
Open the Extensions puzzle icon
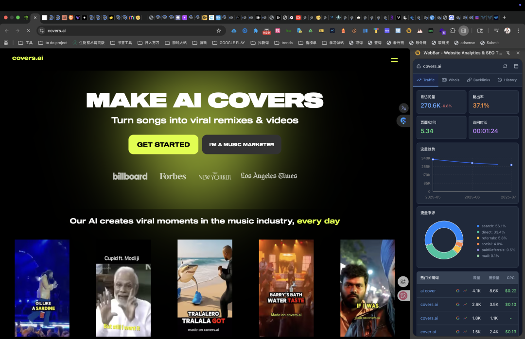[453, 31]
